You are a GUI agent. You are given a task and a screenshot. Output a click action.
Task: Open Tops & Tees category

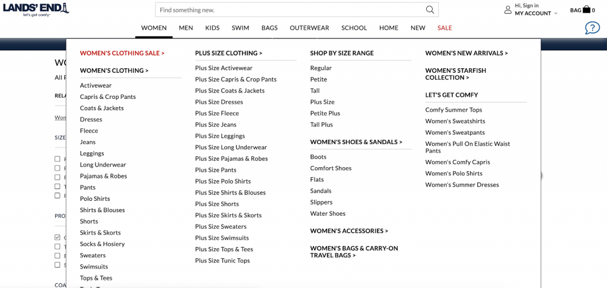96,278
